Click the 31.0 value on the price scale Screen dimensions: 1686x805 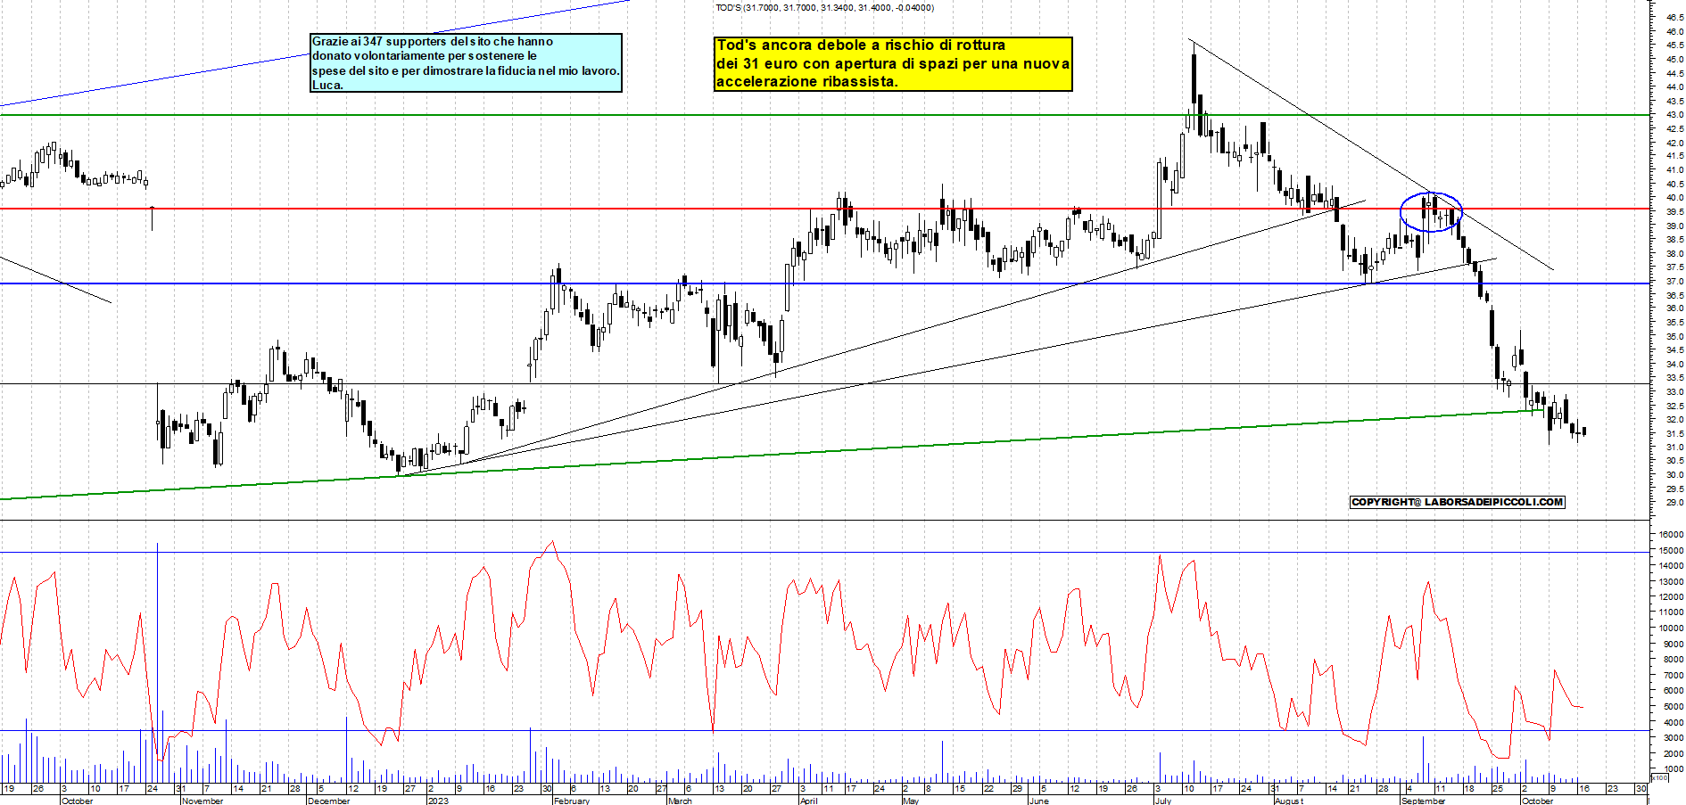point(1674,447)
